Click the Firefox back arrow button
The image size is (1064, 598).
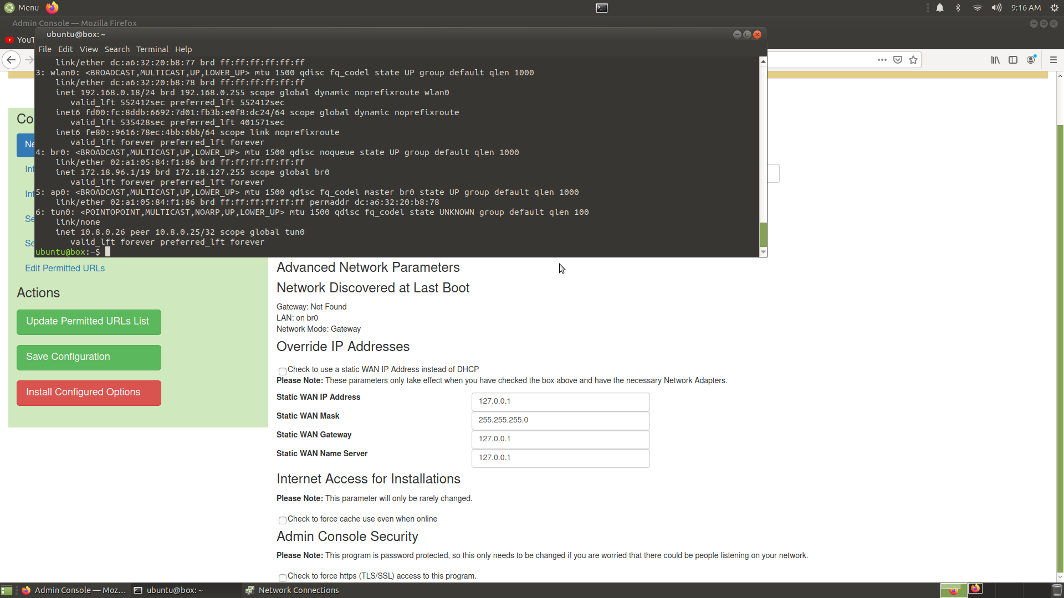[11, 60]
